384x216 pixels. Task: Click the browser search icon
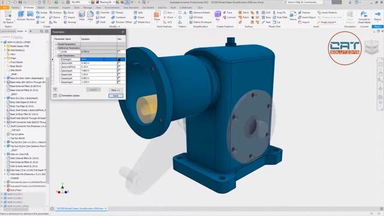(41, 31)
